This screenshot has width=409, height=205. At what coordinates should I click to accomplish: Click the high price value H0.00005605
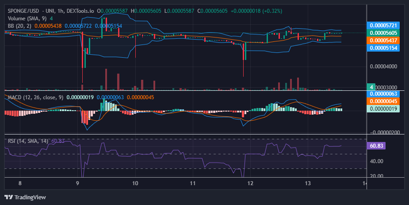[x=146, y=11]
